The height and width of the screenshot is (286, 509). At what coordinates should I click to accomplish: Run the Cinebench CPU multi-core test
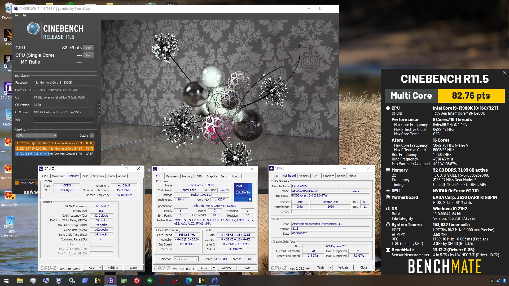point(89,48)
